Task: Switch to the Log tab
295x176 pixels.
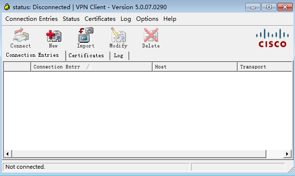Action: [x=120, y=56]
